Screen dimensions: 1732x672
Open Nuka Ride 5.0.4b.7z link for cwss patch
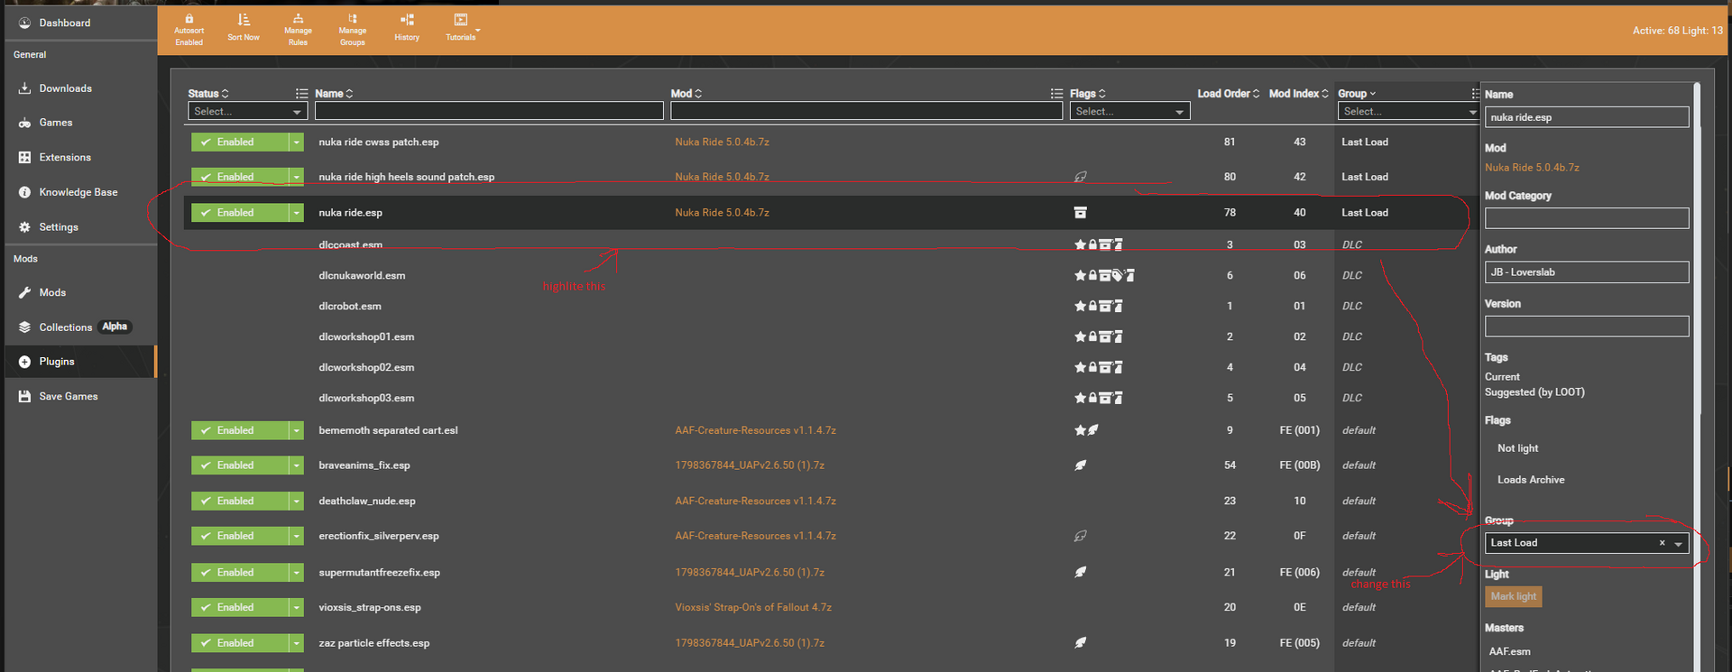722,142
